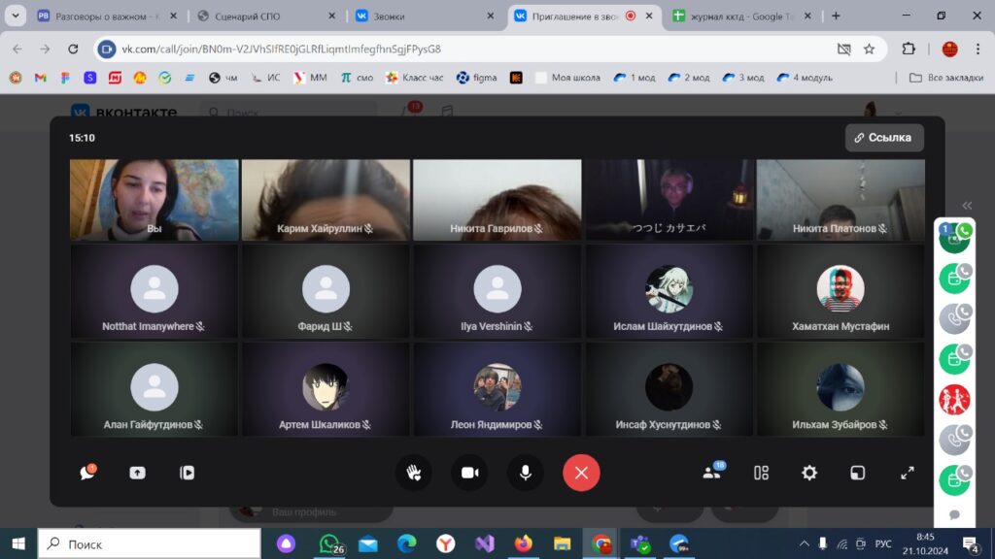Image resolution: width=995 pixels, height=559 pixels.
Task: Expand the collapsed side panel chevrons
Action: pos(967,205)
